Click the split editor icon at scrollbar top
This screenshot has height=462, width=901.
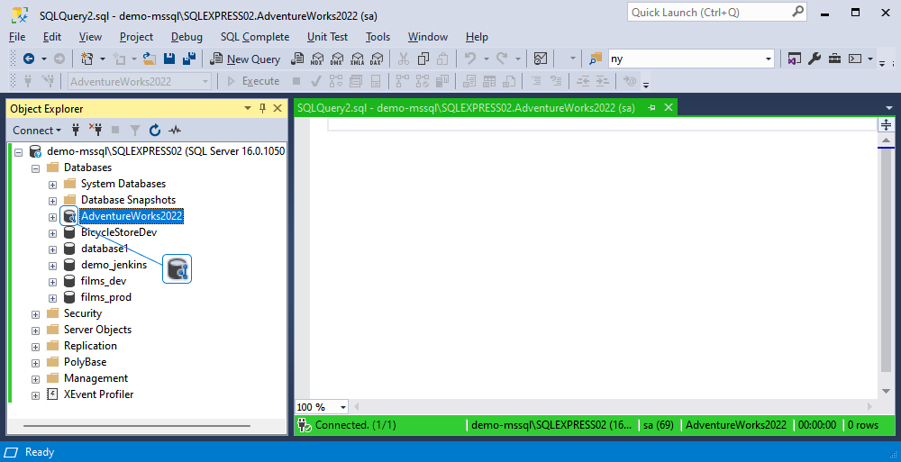886,124
